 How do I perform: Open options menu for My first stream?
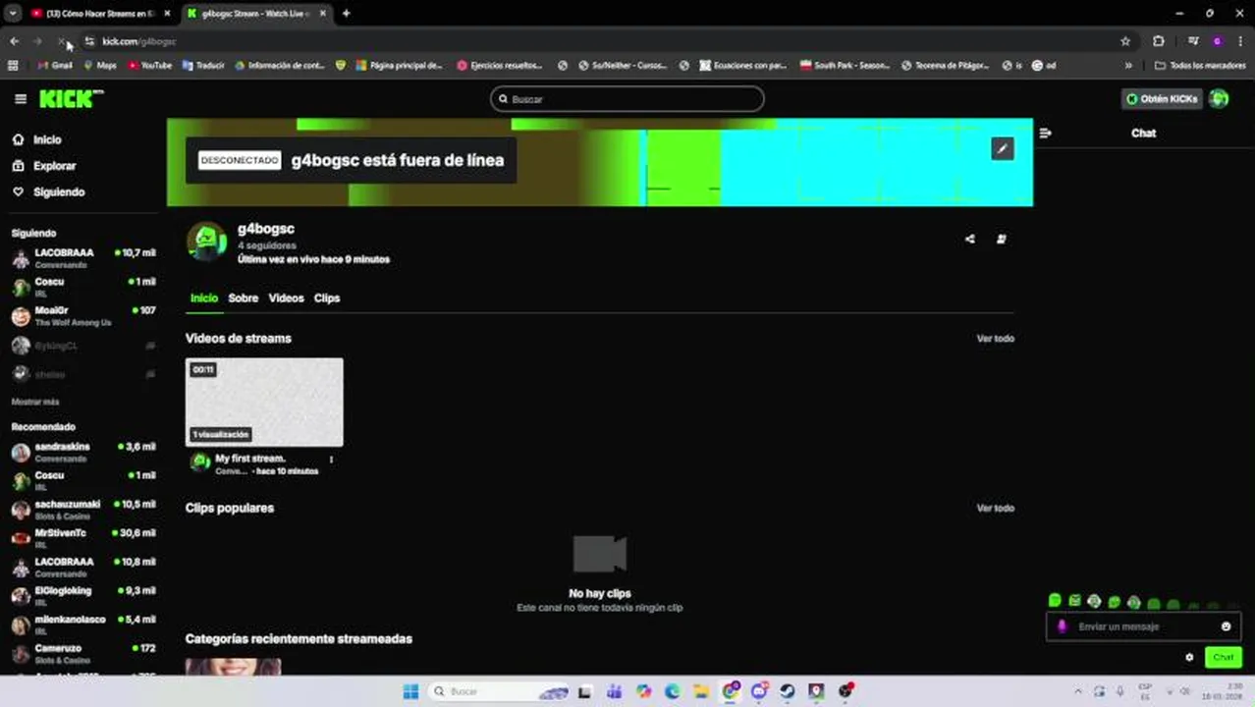pos(331,460)
